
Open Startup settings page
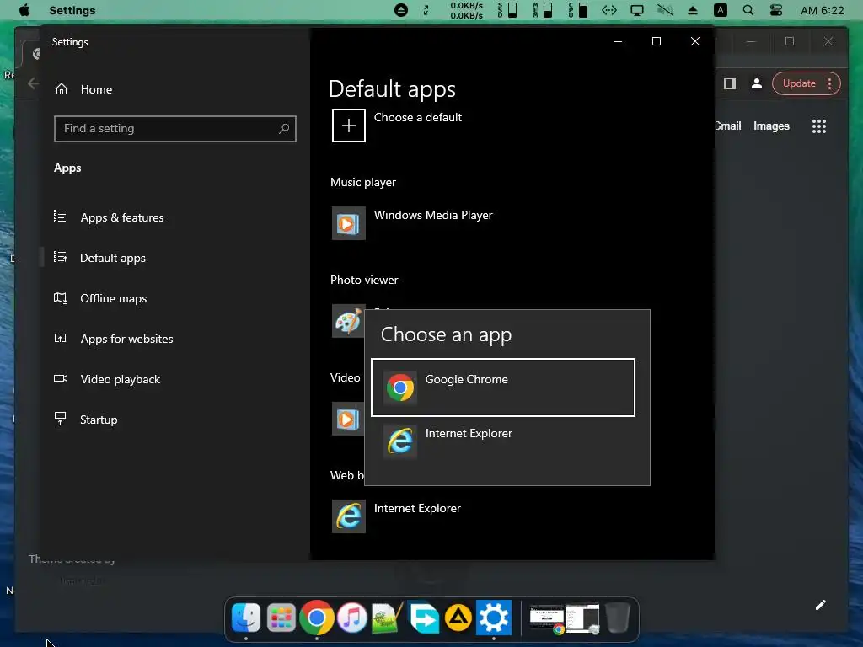[176, 420]
